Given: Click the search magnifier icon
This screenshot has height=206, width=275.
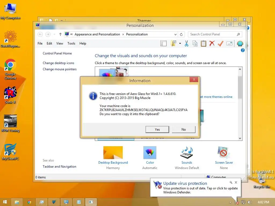Looking at the screenshot, I should coord(238,34).
